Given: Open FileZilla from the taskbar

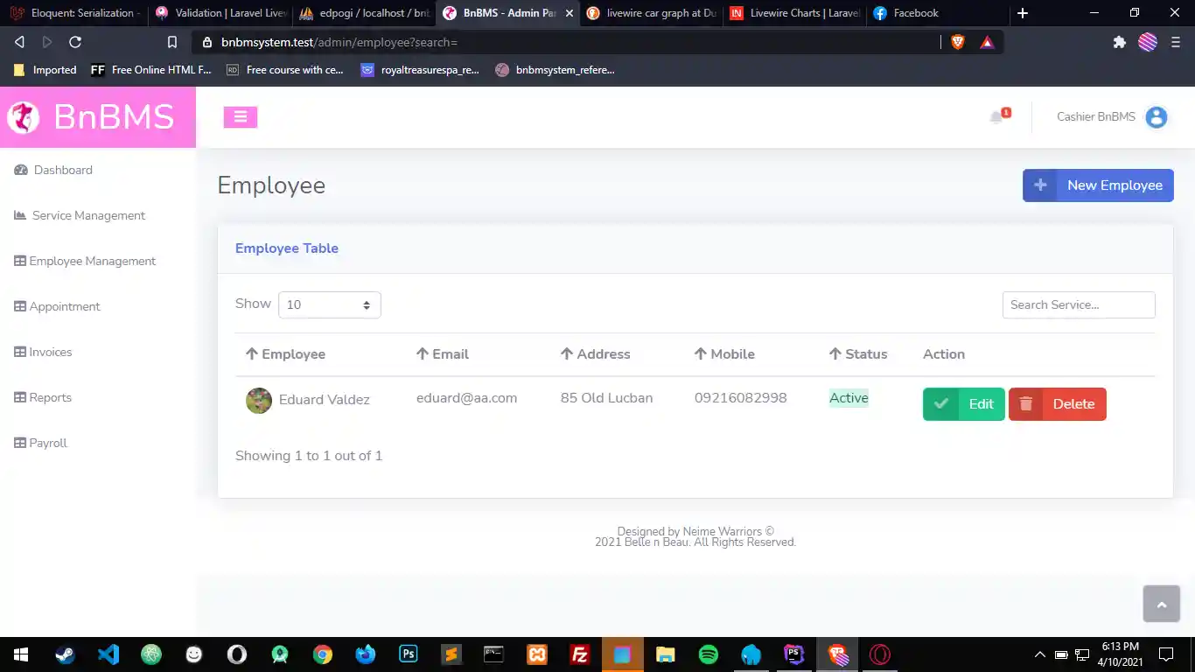Looking at the screenshot, I should 579,654.
